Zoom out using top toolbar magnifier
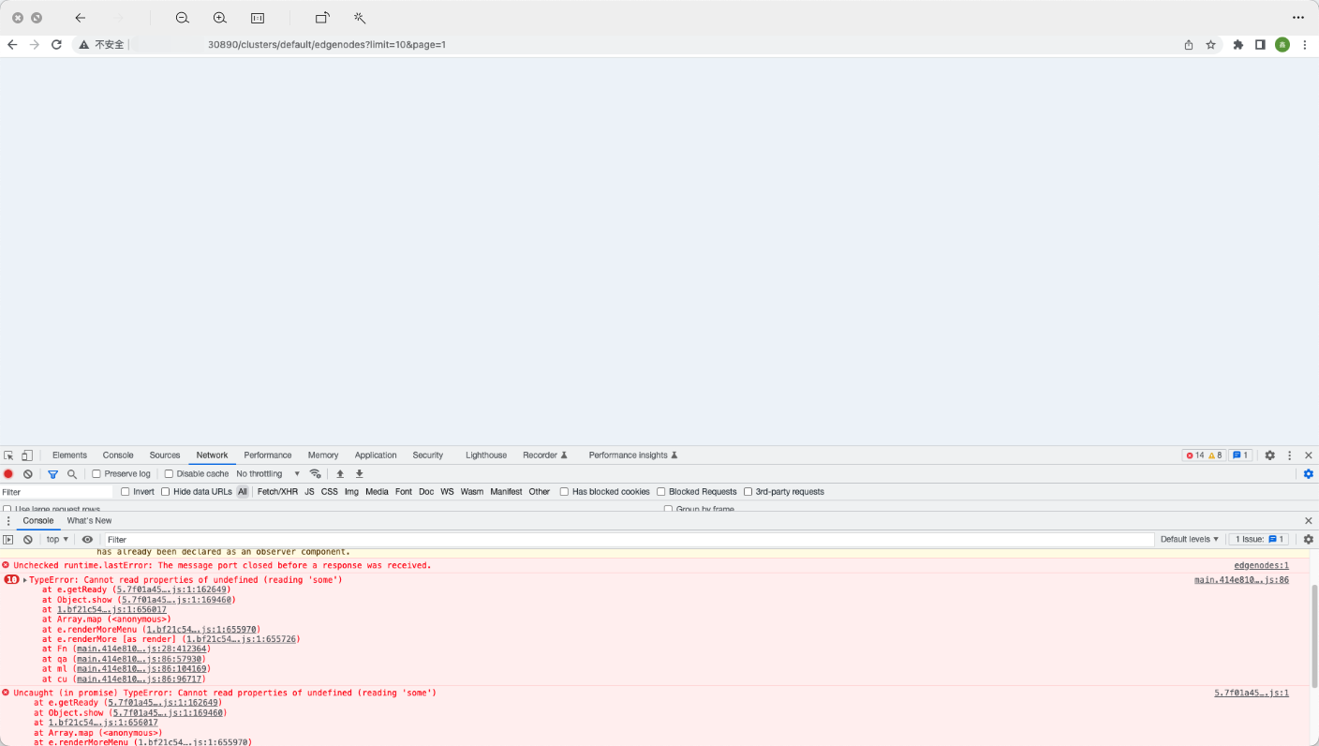Screen dimensions: 1319x746 coord(183,18)
